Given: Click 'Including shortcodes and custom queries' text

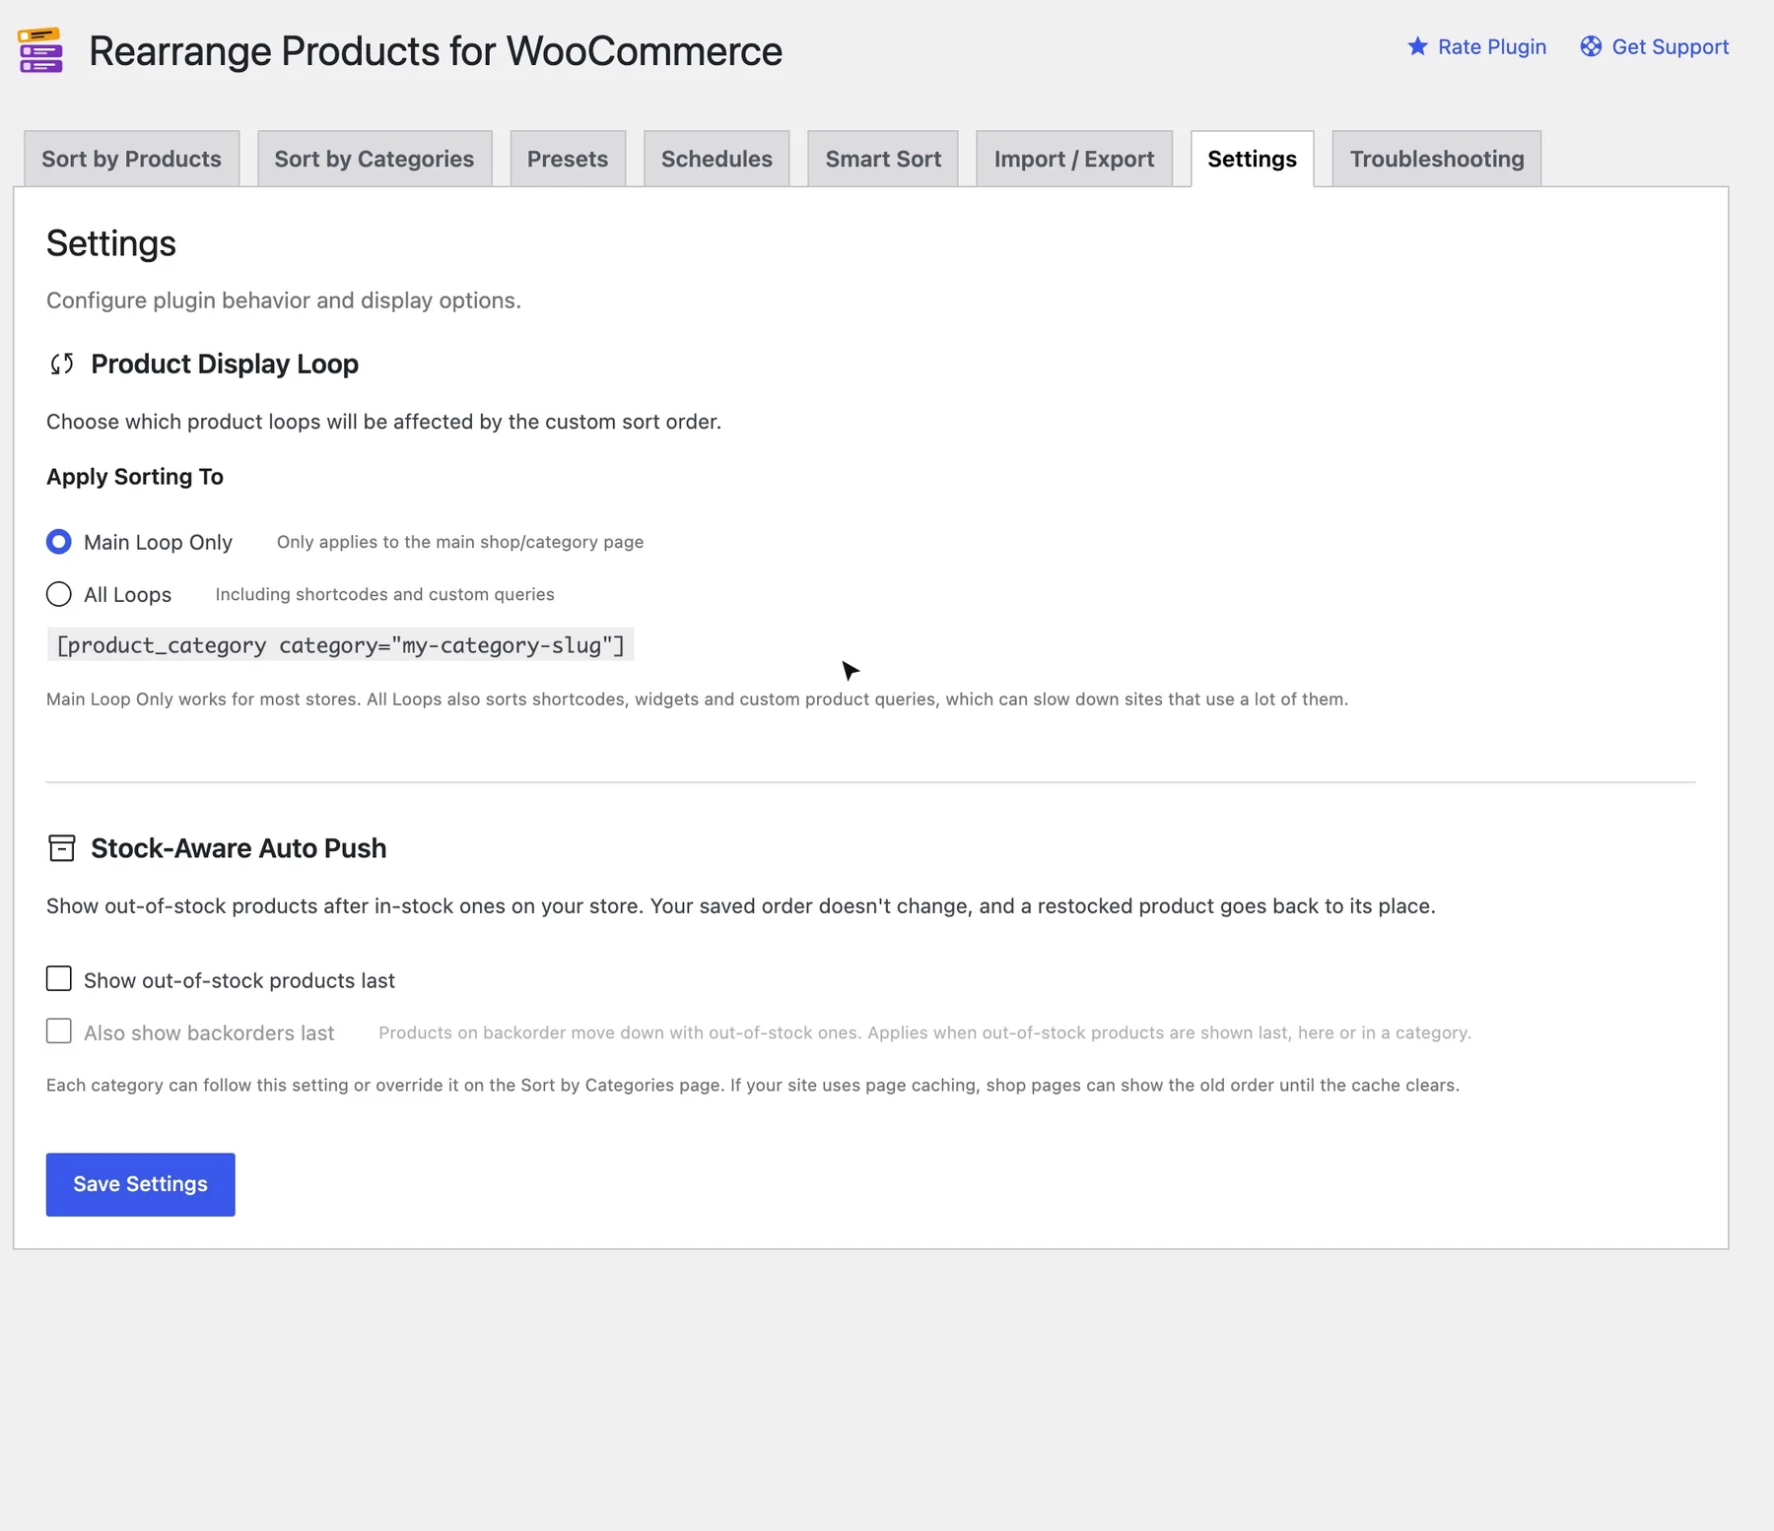Looking at the screenshot, I should pos(385,594).
